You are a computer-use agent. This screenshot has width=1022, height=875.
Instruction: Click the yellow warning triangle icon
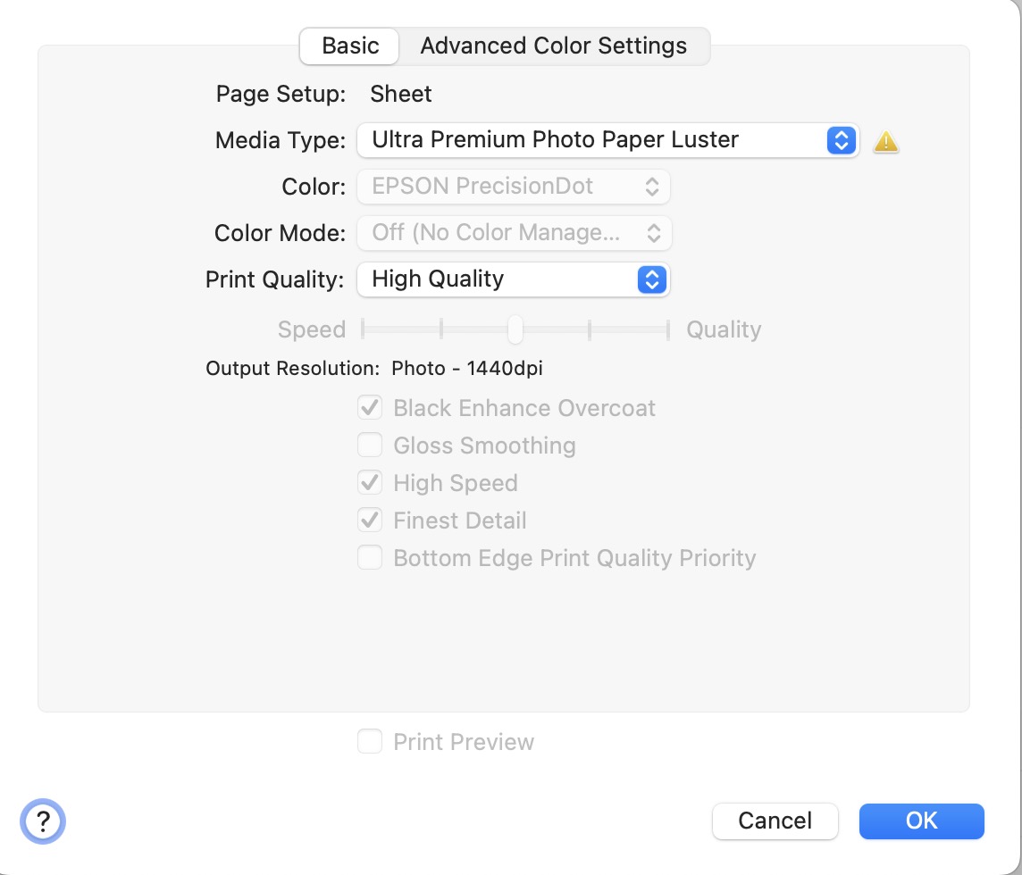pyautogui.click(x=885, y=141)
